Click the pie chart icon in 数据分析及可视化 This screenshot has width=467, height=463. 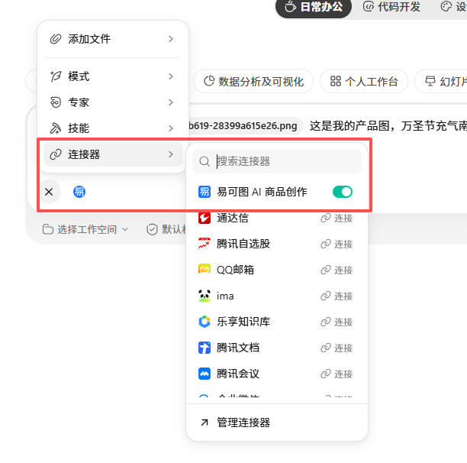(x=209, y=81)
